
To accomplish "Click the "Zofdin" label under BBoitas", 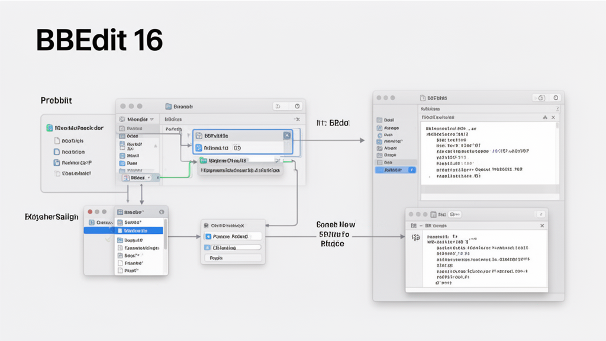I will 173,129.
